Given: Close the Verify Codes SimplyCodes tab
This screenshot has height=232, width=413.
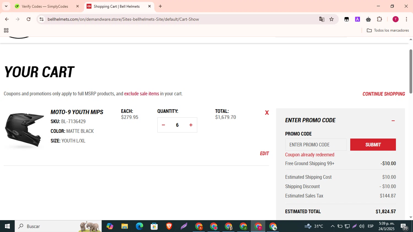Looking at the screenshot, I should (x=77, y=6).
